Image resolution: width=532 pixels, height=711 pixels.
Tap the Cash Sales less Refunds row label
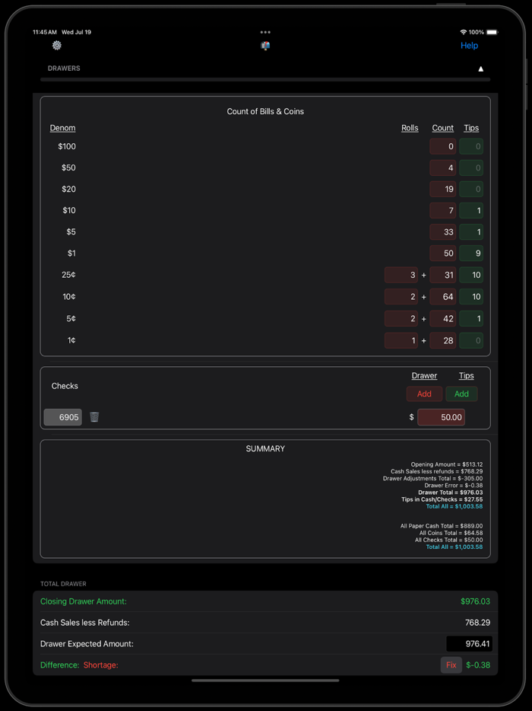coord(84,623)
